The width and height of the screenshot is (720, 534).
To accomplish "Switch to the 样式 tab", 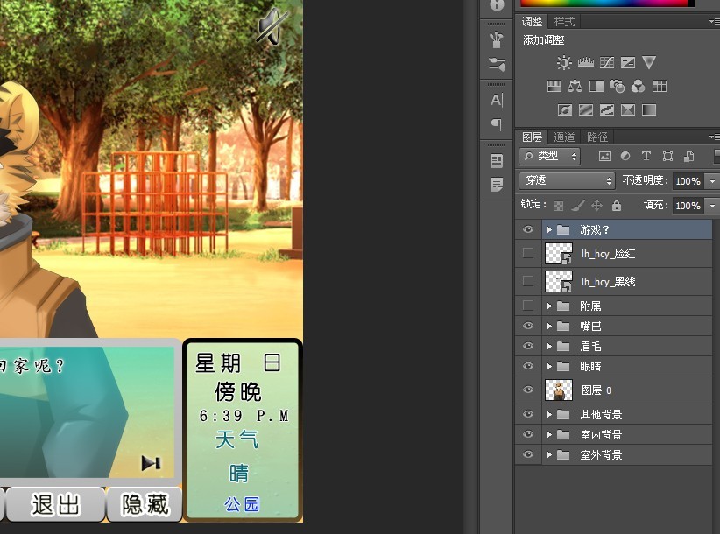I will [x=565, y=22].
